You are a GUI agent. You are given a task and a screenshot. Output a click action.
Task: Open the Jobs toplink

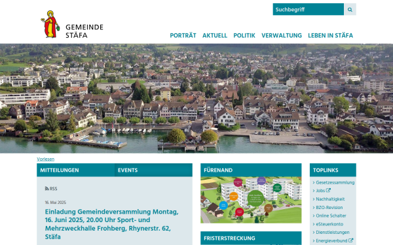point(320,191)
